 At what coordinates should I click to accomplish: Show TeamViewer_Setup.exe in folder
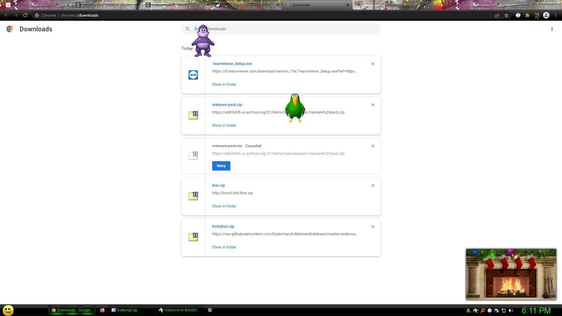224,85
